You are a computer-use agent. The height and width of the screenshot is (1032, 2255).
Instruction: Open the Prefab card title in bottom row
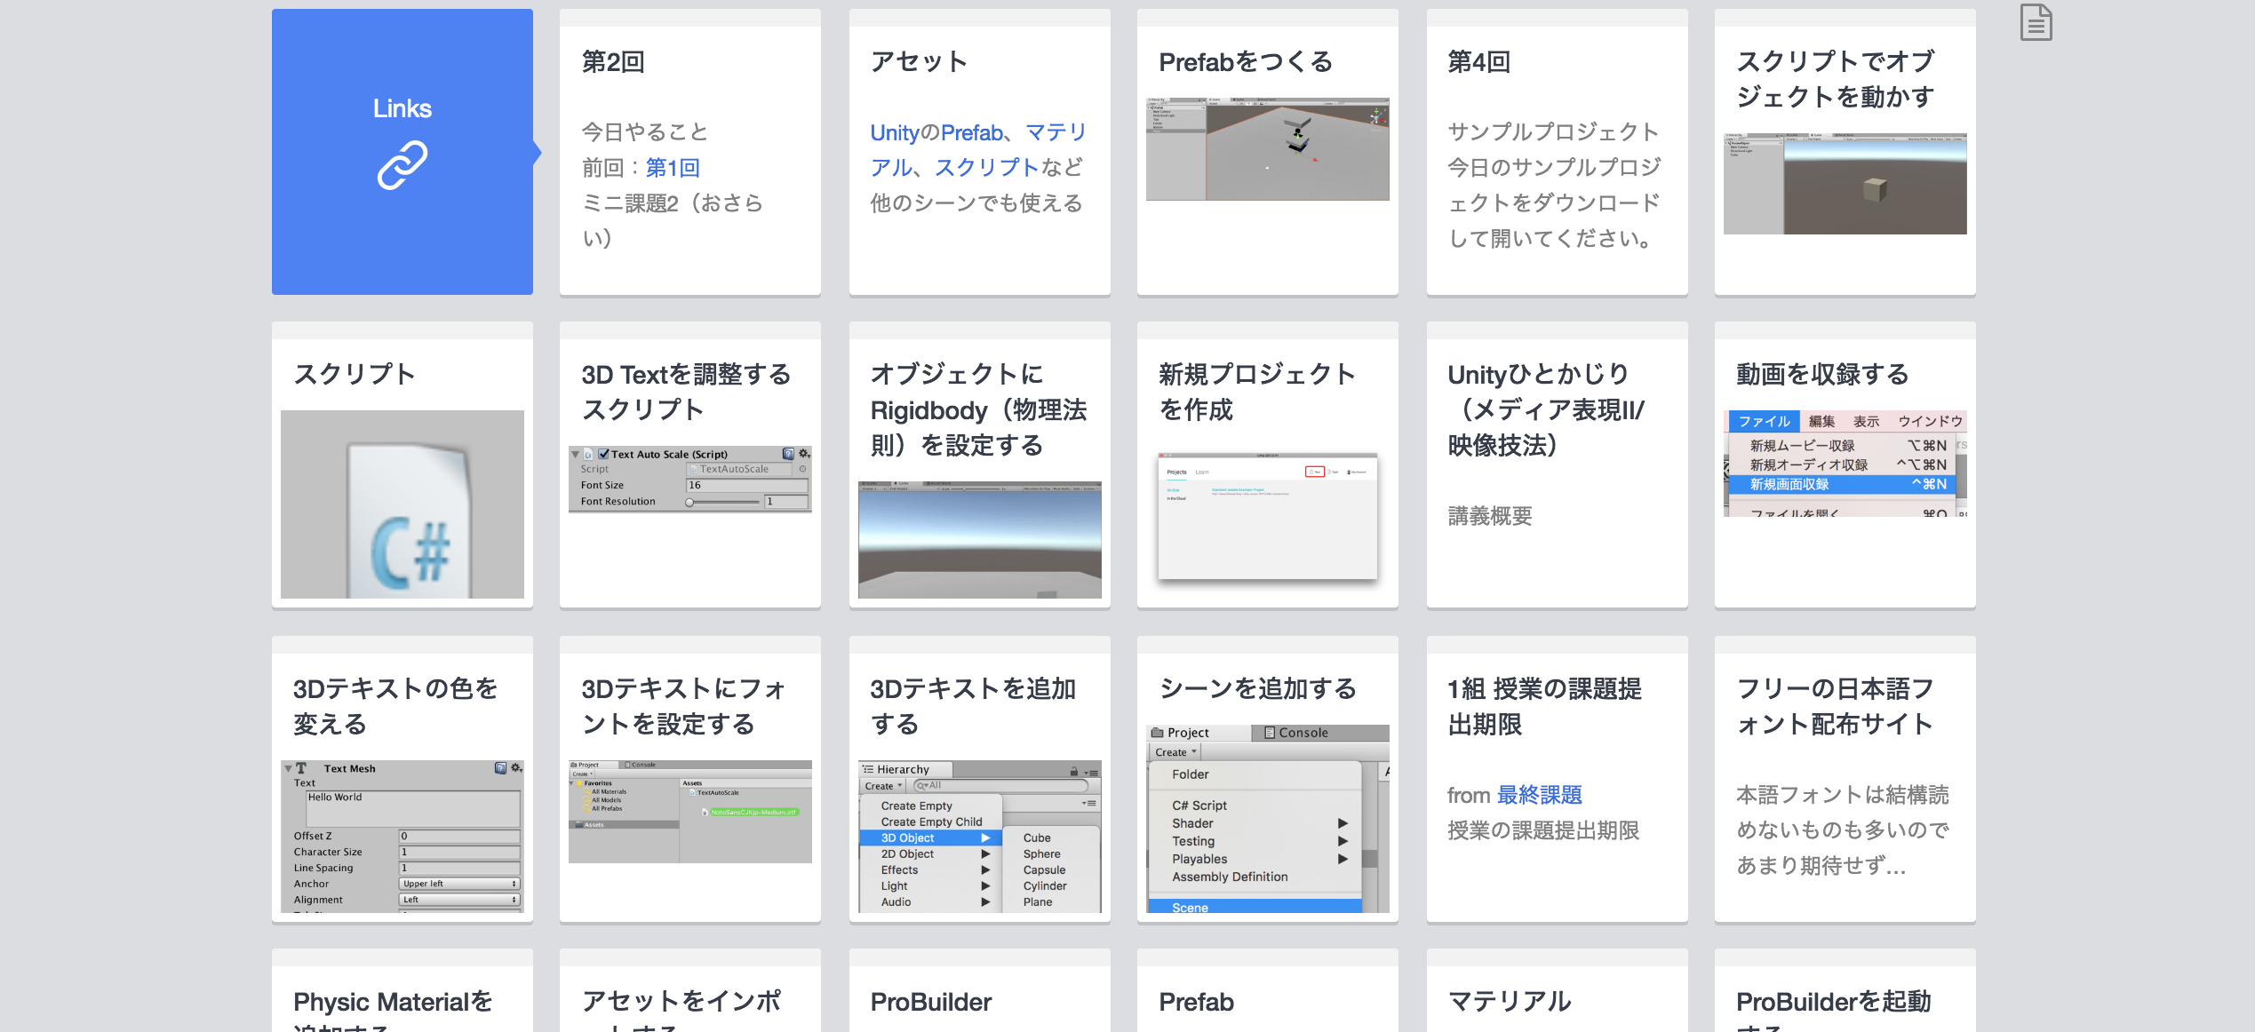(1196, 1002)
